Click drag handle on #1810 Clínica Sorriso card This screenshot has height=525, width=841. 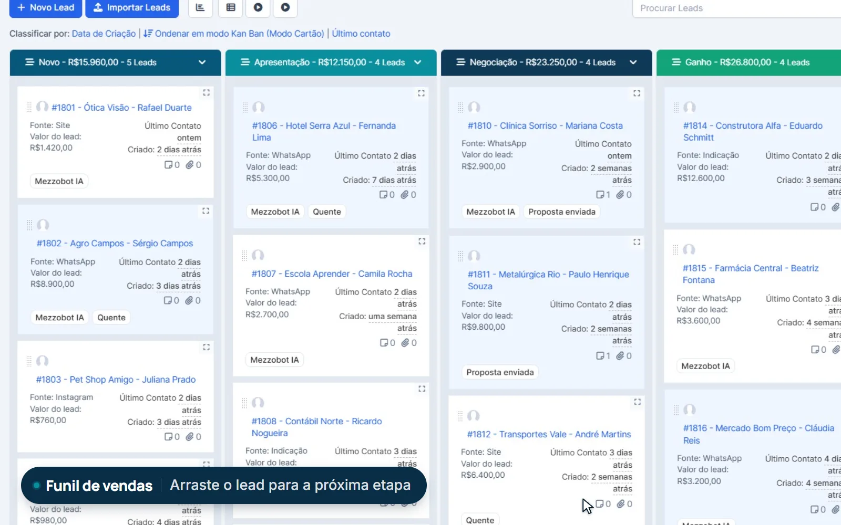click(460, 108)
